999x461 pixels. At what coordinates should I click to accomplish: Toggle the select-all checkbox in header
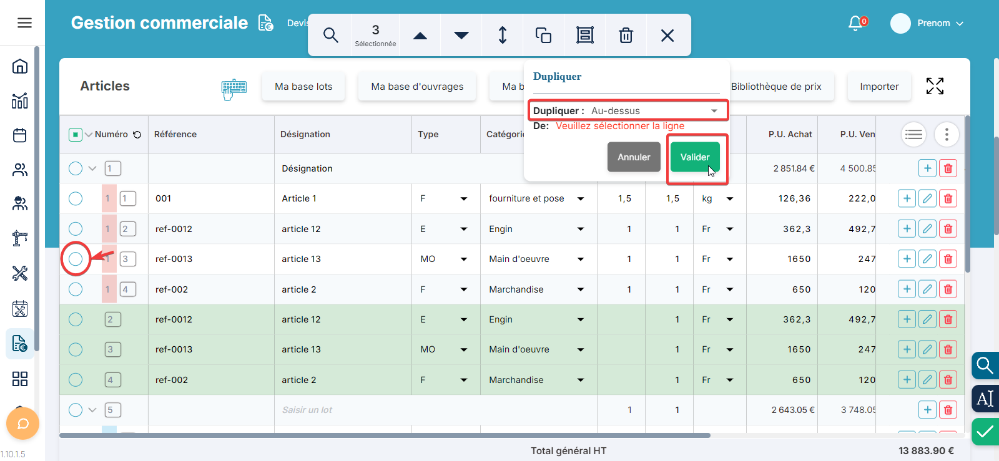pos(76,134)
